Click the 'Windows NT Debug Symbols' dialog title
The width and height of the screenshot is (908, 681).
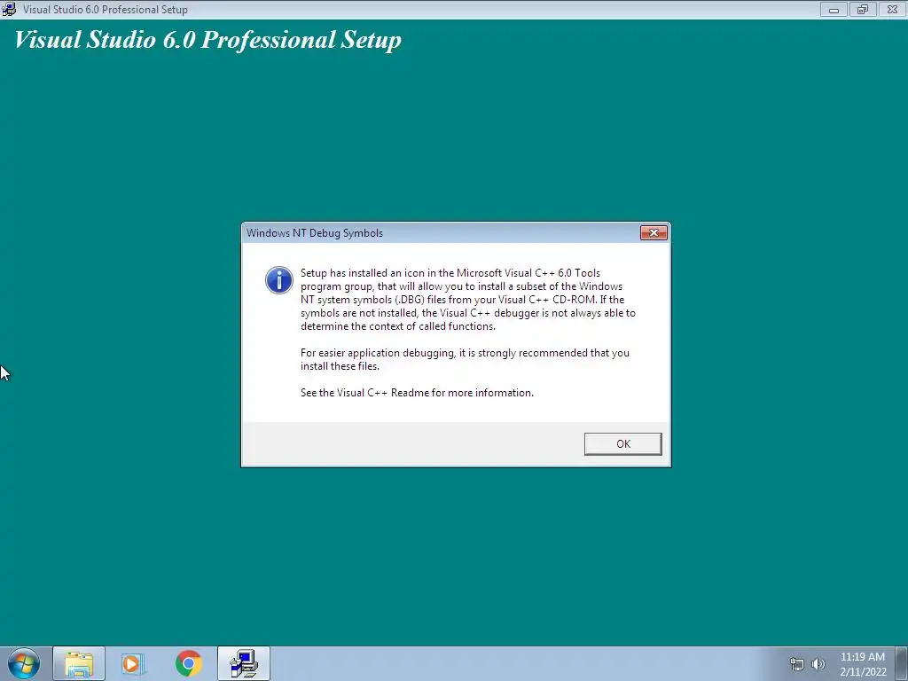coord(315,233)
